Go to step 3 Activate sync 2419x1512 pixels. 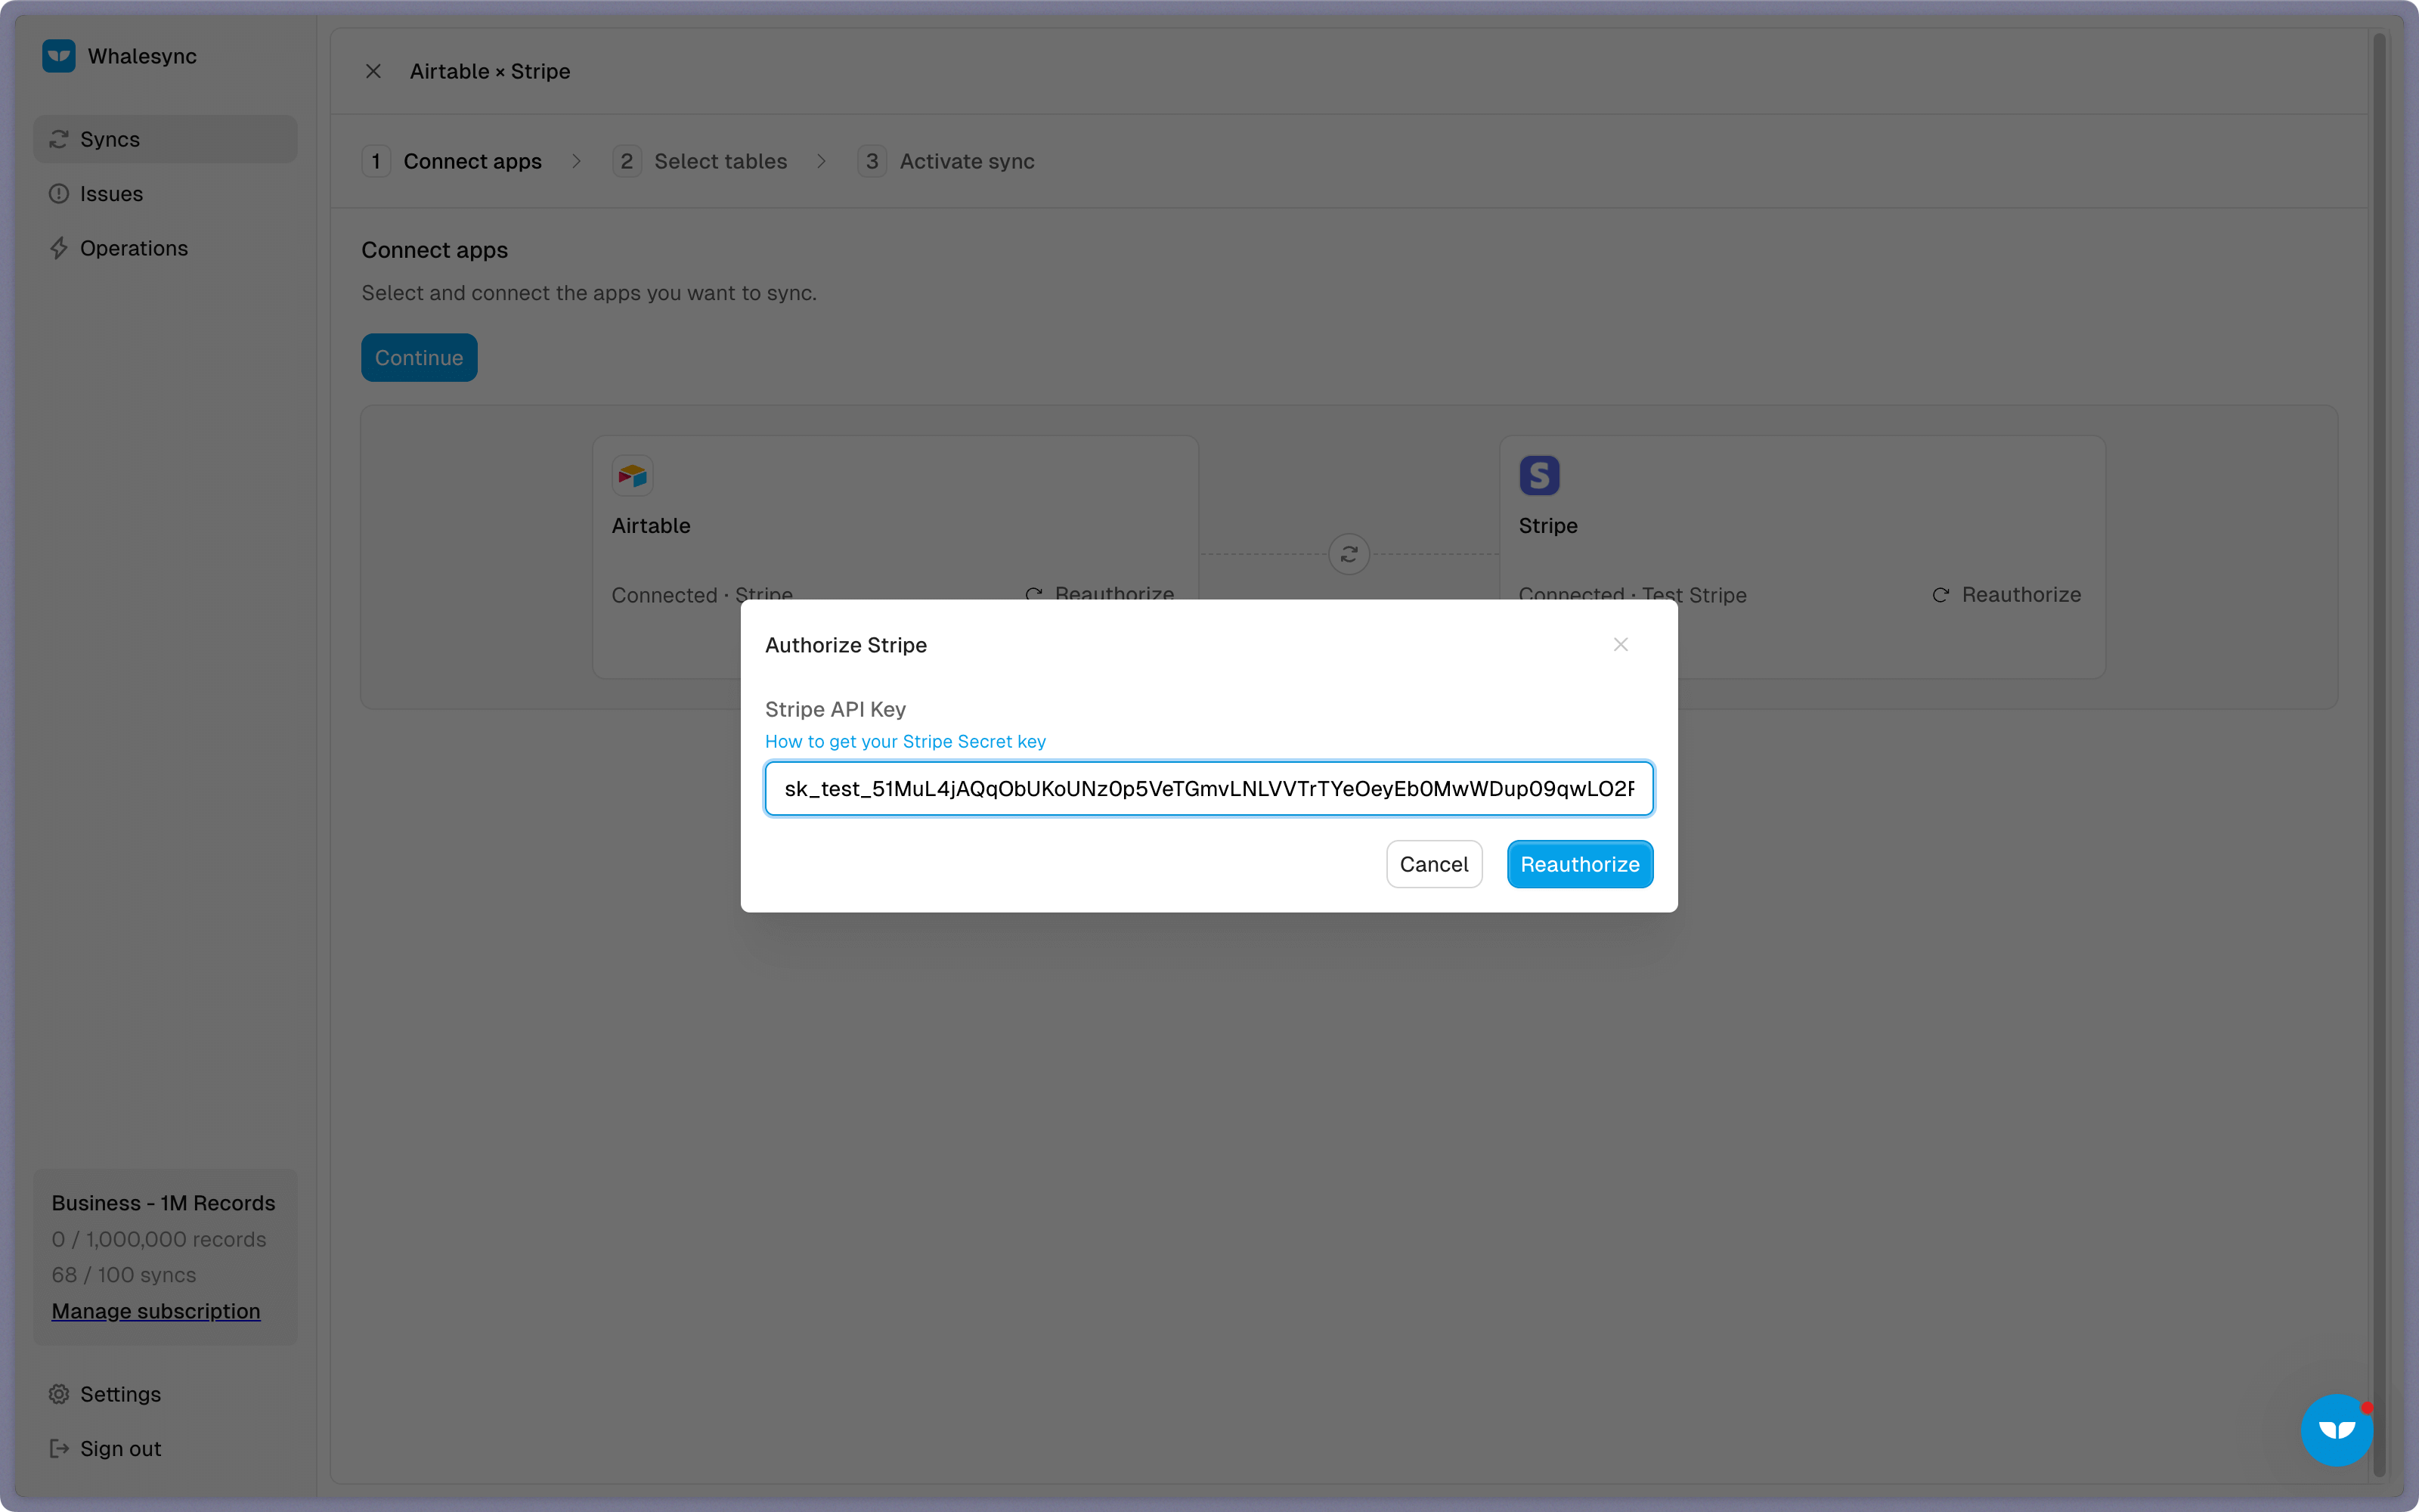946,161
